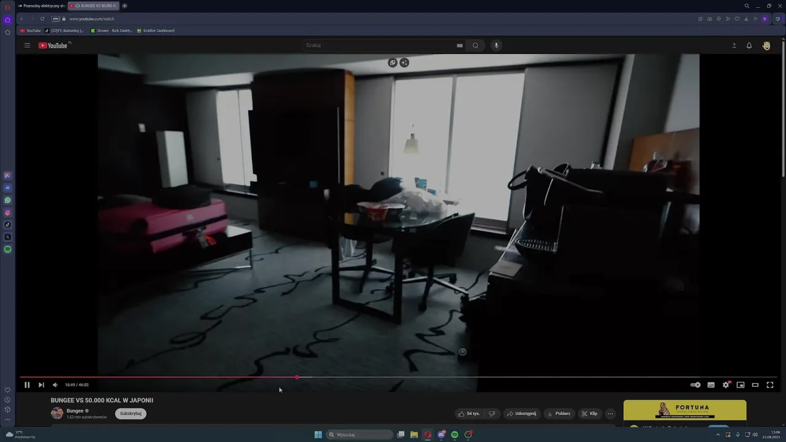Screen dimensions: 786x442
Task: Pause the video with the pause button
Action: tap(27, 385)
